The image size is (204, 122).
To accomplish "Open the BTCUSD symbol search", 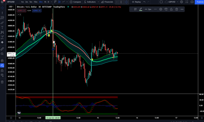I will tap(11, 2).
